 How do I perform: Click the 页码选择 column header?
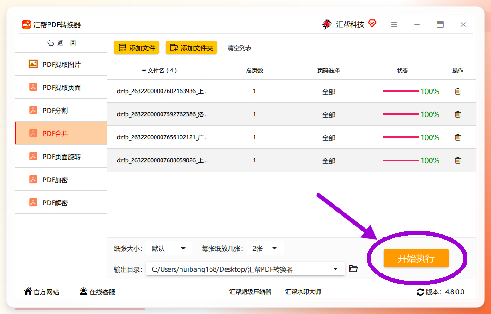coord(329,71)
